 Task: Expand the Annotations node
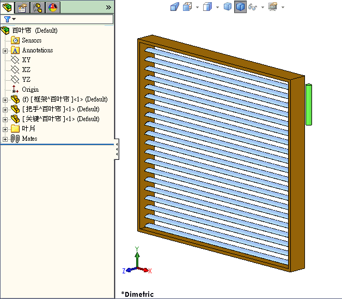(x=5, y=51)
